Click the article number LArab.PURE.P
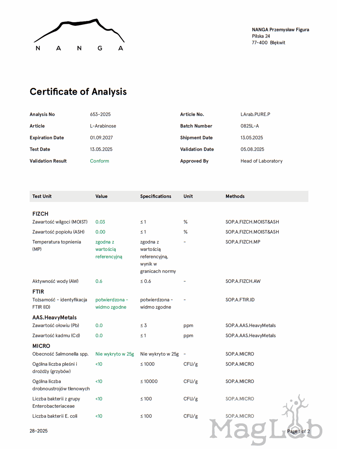Viewport: 337px width, 449px height. 255,114
